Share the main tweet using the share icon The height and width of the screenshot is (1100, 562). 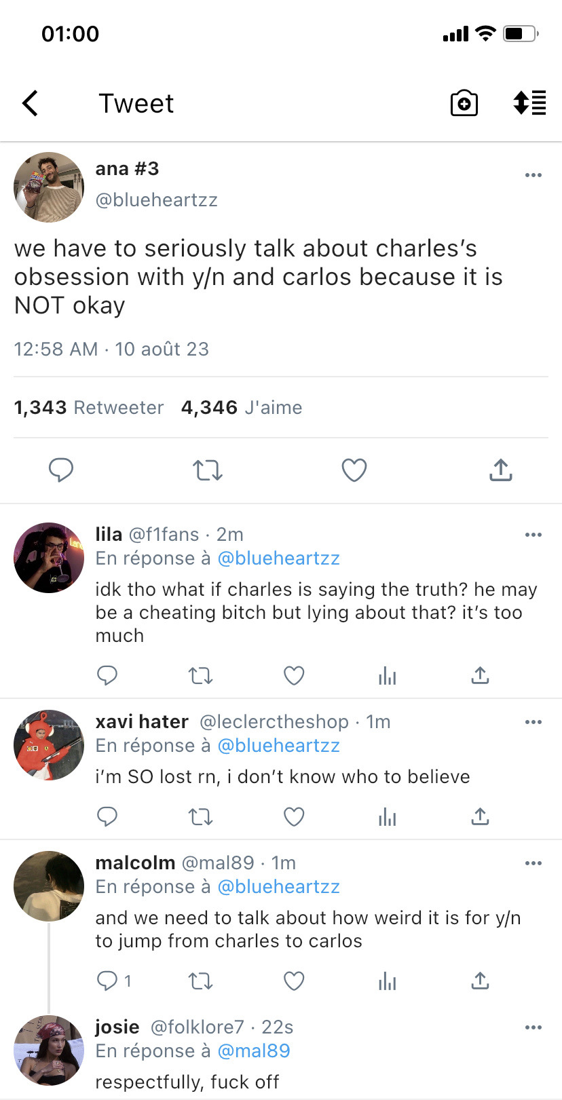tap(500, 470)
